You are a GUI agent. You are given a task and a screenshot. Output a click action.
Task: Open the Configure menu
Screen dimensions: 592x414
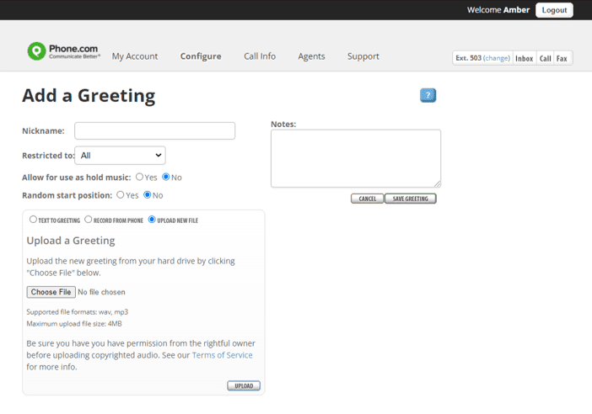pyautogui.click(x=201, y=56)
